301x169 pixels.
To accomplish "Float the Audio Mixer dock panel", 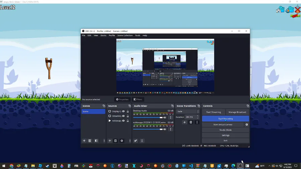I will coord(172,106).
